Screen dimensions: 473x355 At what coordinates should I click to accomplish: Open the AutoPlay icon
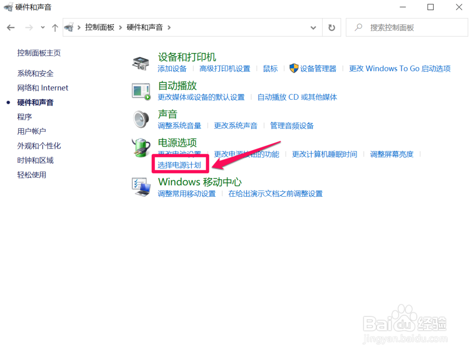tap(141, 92)
